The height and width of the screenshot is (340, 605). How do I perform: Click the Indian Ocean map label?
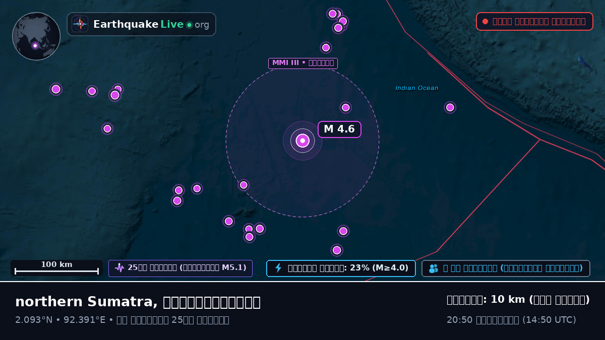417,88
